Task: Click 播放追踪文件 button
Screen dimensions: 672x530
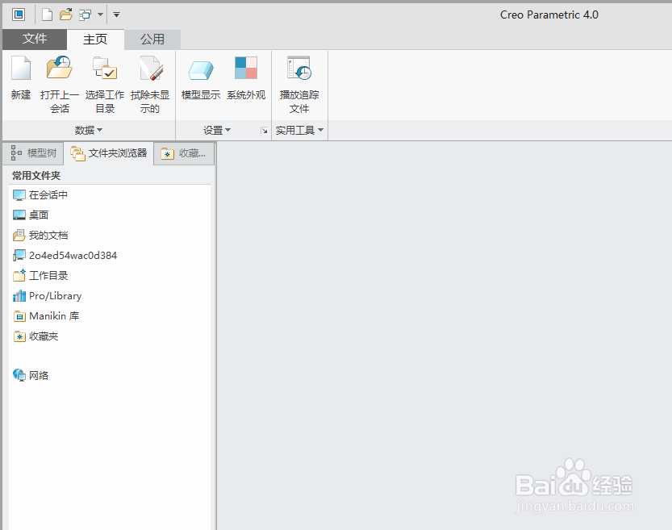Action: click(x=299, y=85)
